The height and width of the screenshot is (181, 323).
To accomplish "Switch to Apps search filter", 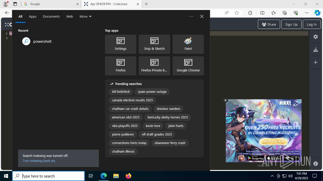I will [33, 16].
